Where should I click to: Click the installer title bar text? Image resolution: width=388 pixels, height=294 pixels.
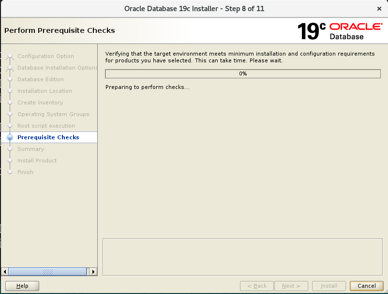194,9
